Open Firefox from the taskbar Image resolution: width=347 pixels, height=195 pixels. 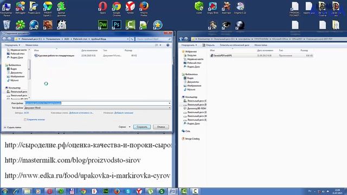point(117,191)
